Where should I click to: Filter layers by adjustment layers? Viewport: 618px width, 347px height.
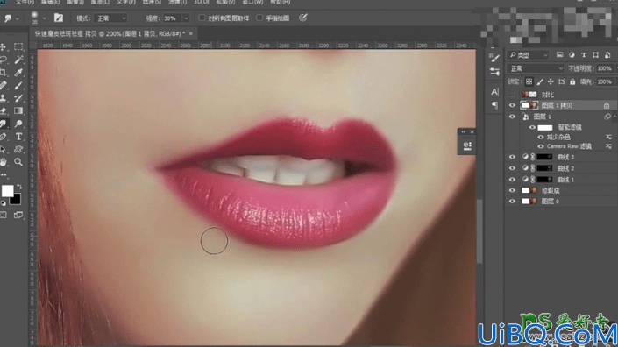pyautogui.click(x=572, y=55)
